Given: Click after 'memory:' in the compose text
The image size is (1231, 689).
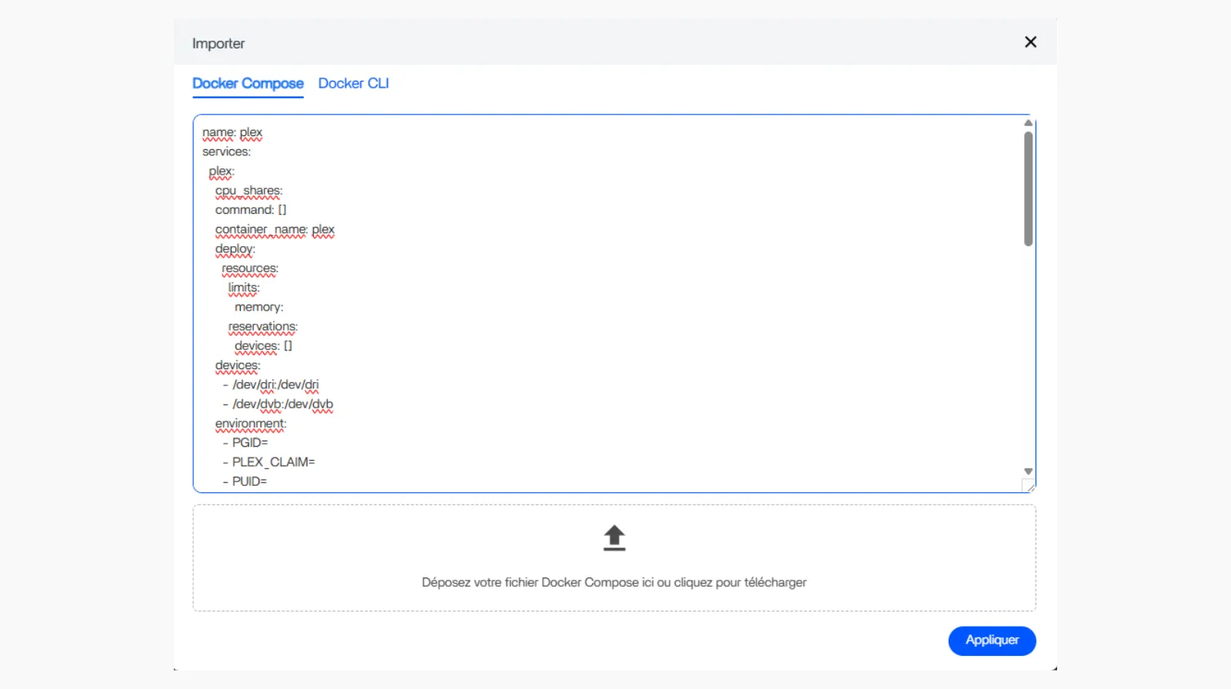Looking at the screenshot, I should tap(285, 308).
